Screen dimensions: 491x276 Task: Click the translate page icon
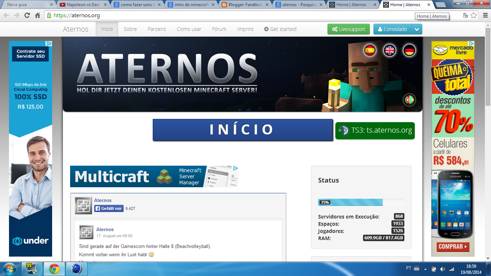[x=465, y=15]
